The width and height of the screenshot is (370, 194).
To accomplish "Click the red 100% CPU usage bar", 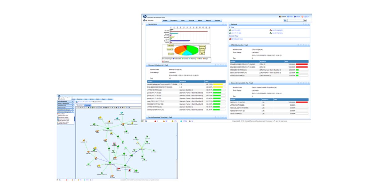I will coord(302,64).
